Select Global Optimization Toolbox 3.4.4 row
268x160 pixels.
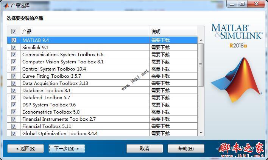tap(102, 133)
